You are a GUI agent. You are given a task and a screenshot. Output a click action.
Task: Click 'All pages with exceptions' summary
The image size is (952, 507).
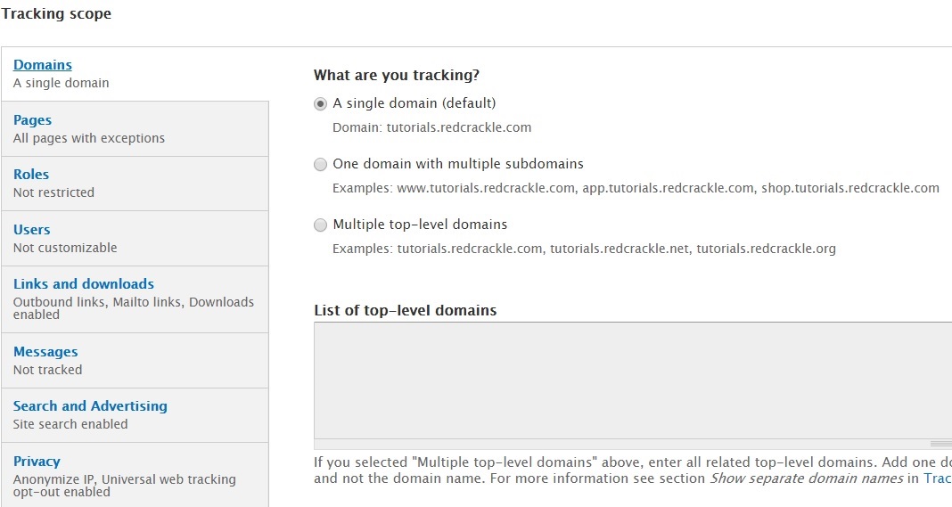(88, 138)
